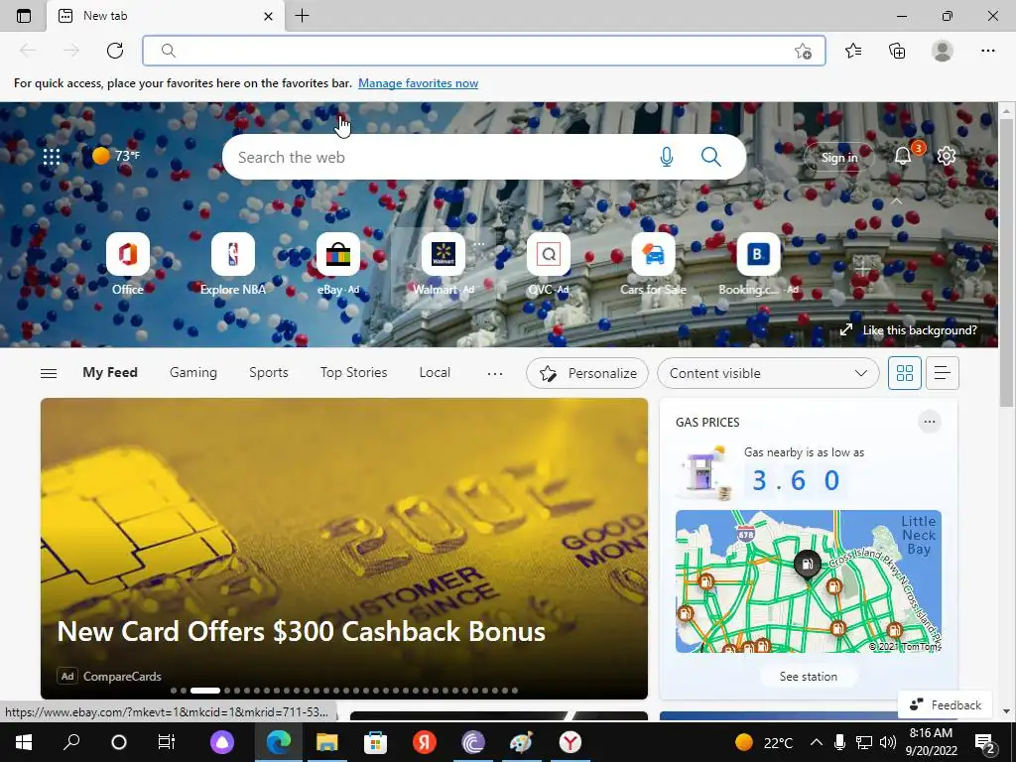Select the highlighted carousel slide indicator

click(x=204, y=691)
